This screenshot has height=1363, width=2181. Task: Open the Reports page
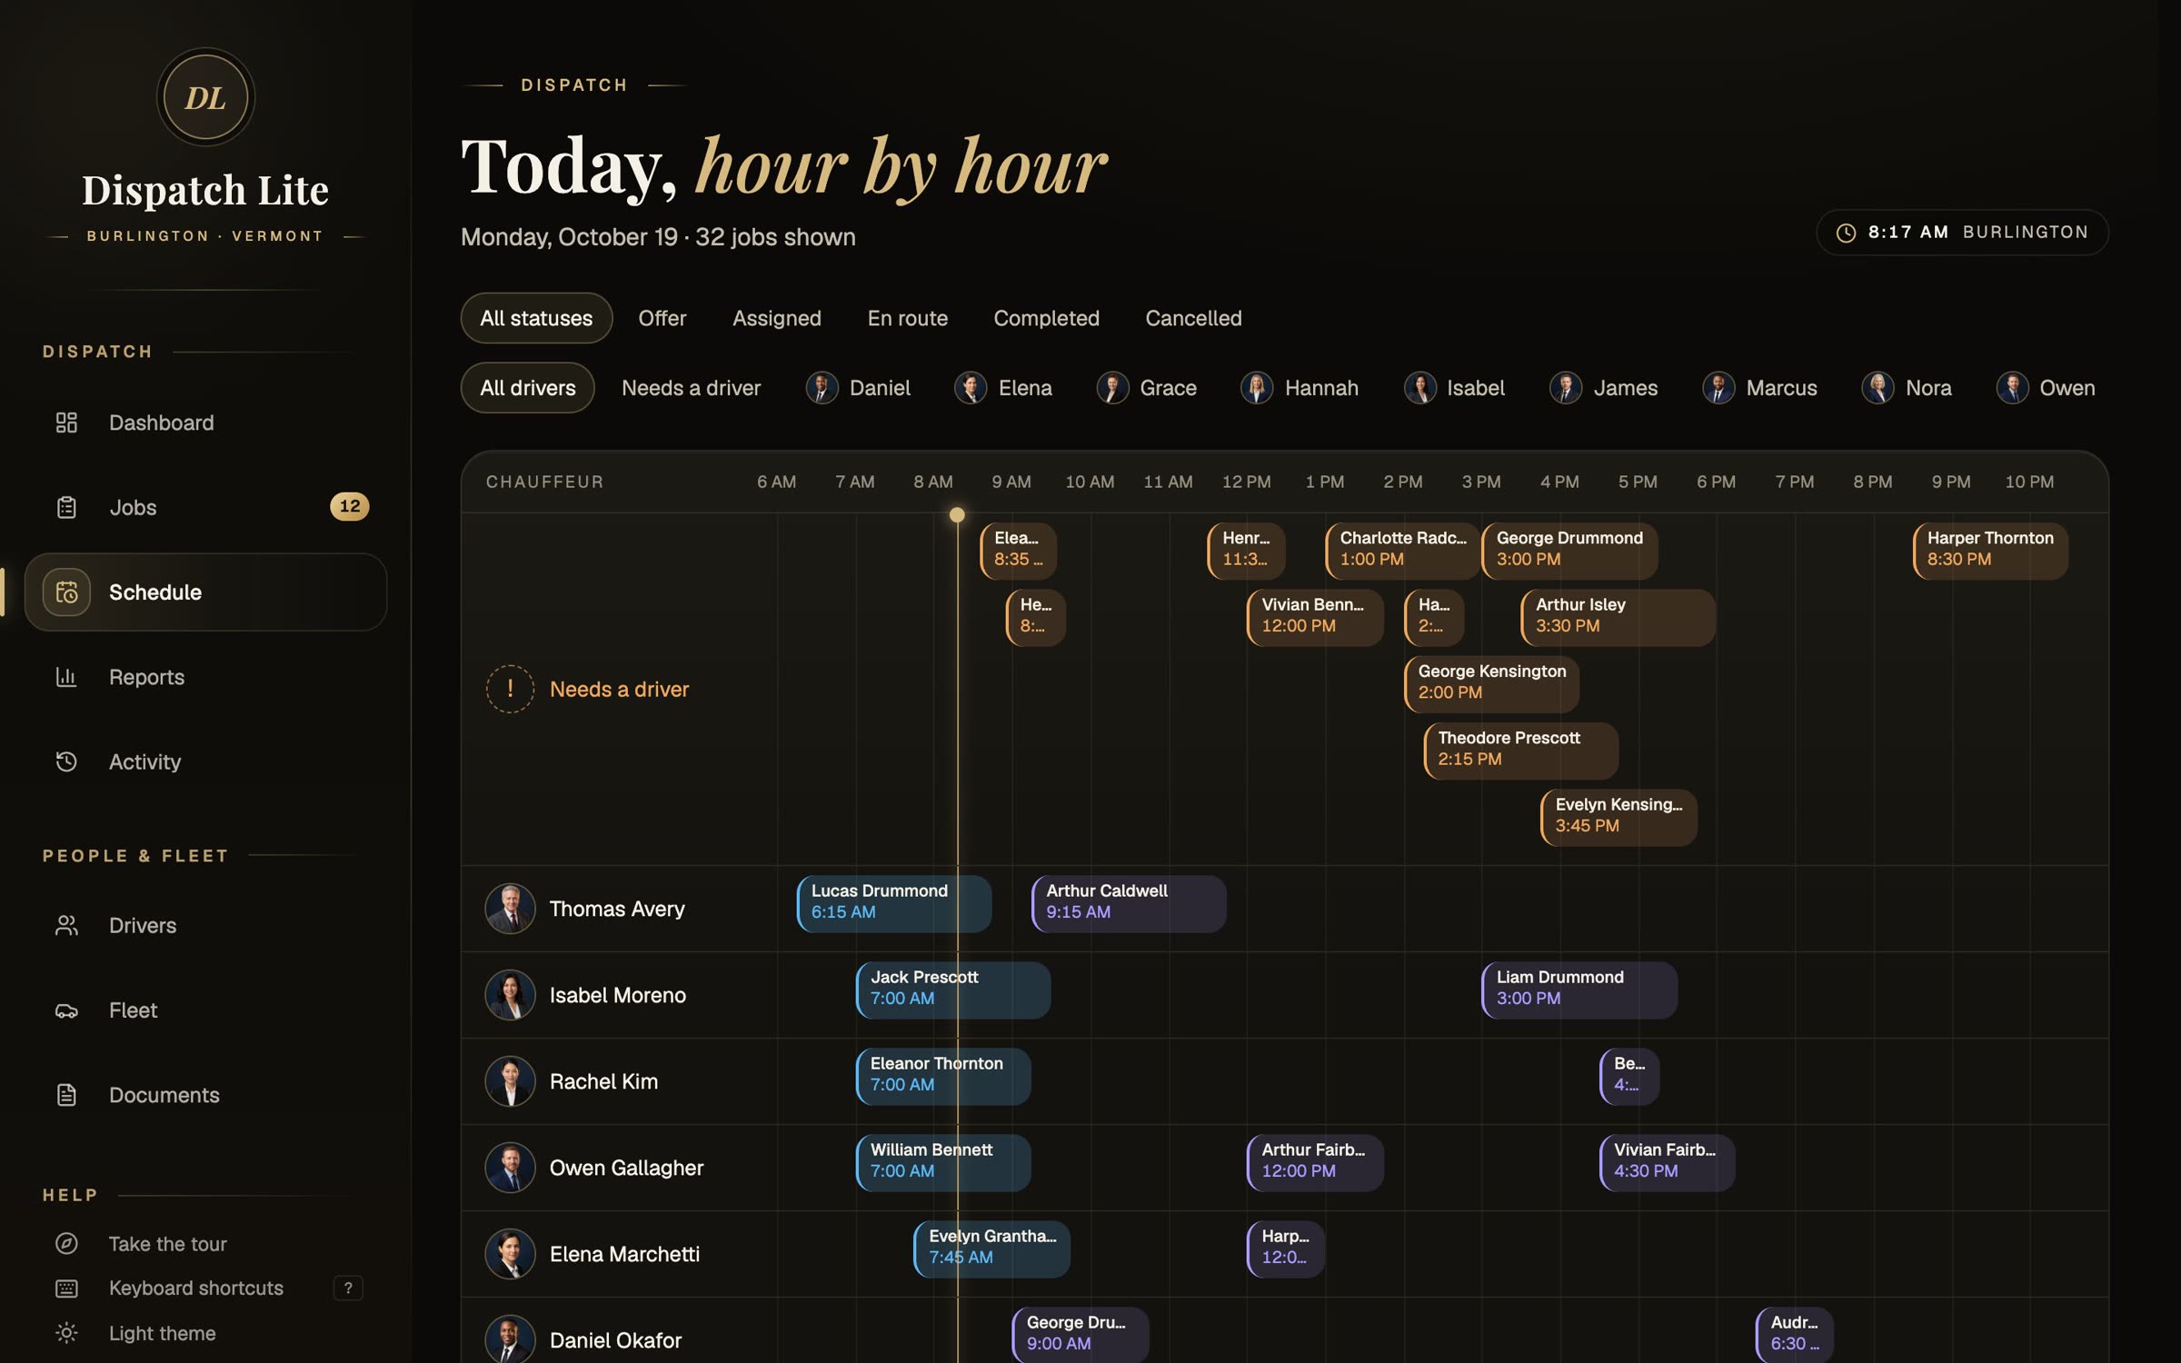(x=205, y=677)
